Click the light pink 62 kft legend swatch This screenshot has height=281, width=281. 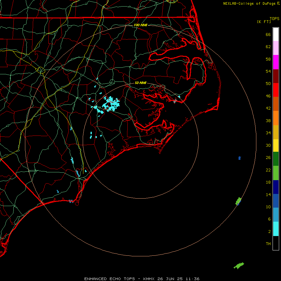(276, 48)
